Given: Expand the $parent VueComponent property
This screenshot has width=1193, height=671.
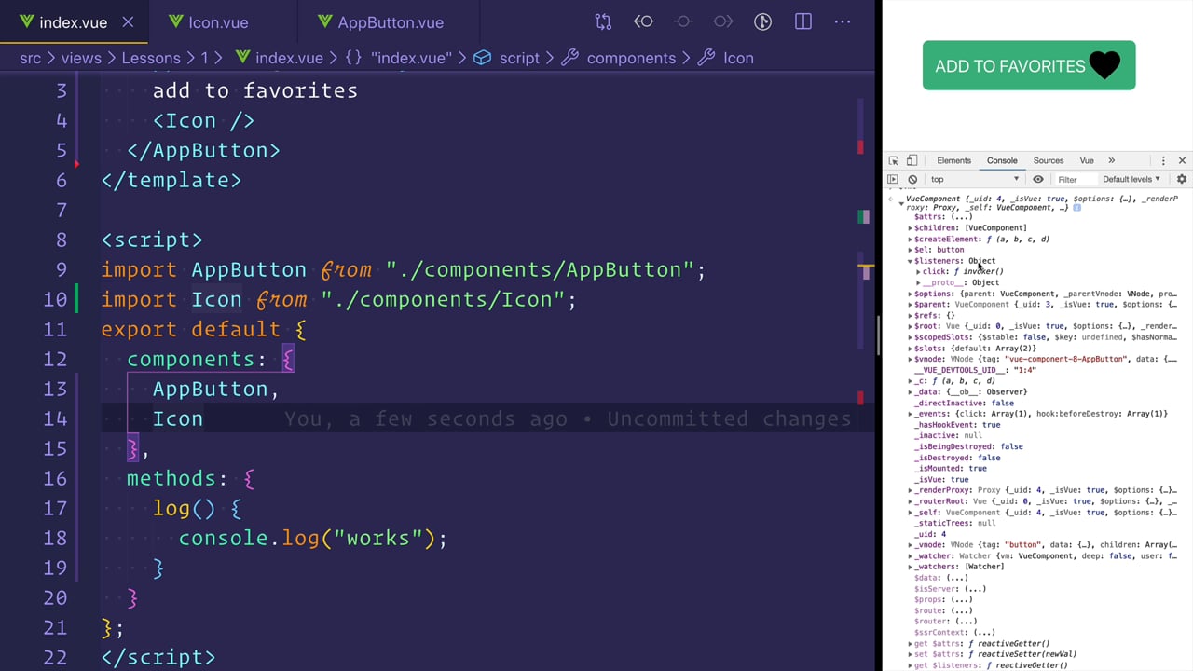Looking at the screenshot, I should (911, 305).
